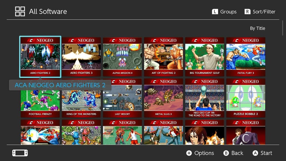The height and width of the screenshot is (161, 286).
Task: Click the A Start button icon
Action: pyautogui.click(x=255, y=153)
